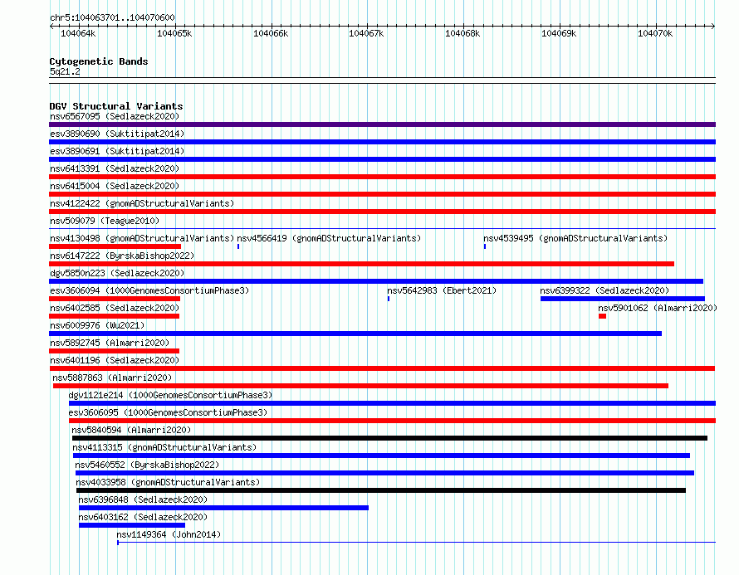Click the small blue marker under nsv4539495
The height and width of the screenshot is (575, 739).
[485, 246]
